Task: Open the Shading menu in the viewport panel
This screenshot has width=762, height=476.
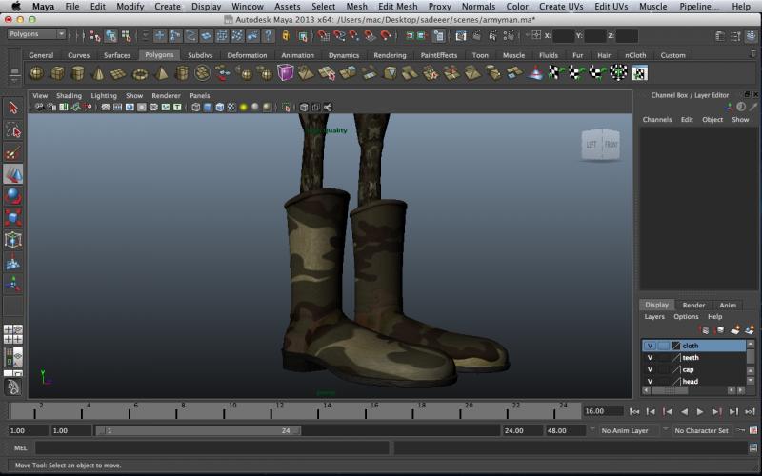Action: click(x=69, y=96)
